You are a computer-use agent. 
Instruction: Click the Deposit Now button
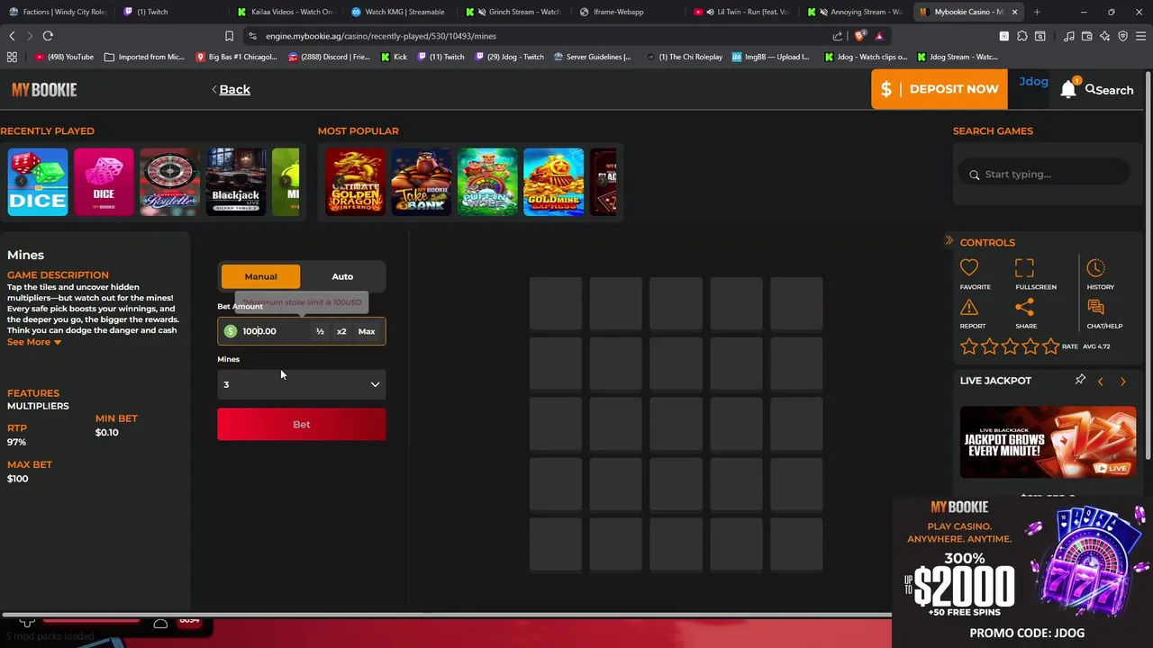click(x=940, y=89)
